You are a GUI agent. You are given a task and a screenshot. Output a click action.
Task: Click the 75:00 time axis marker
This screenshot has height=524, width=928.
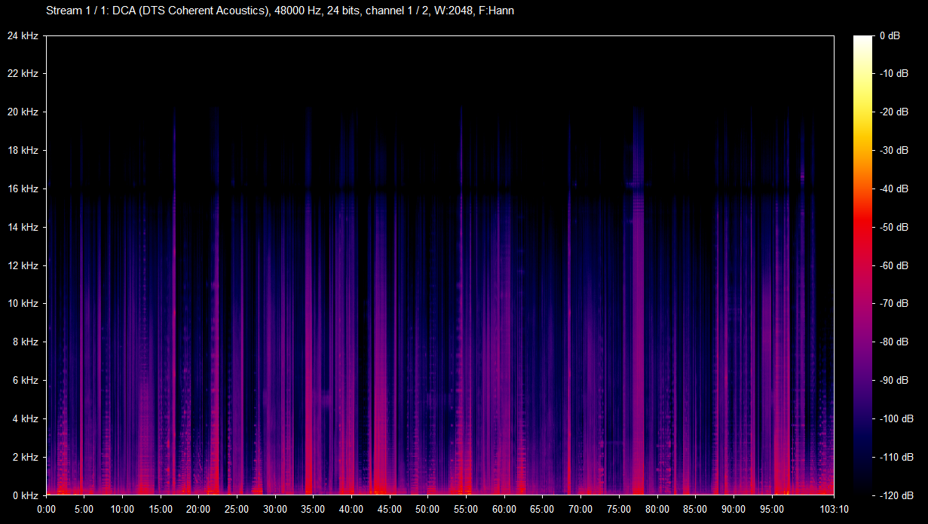(x=619, y=509)
